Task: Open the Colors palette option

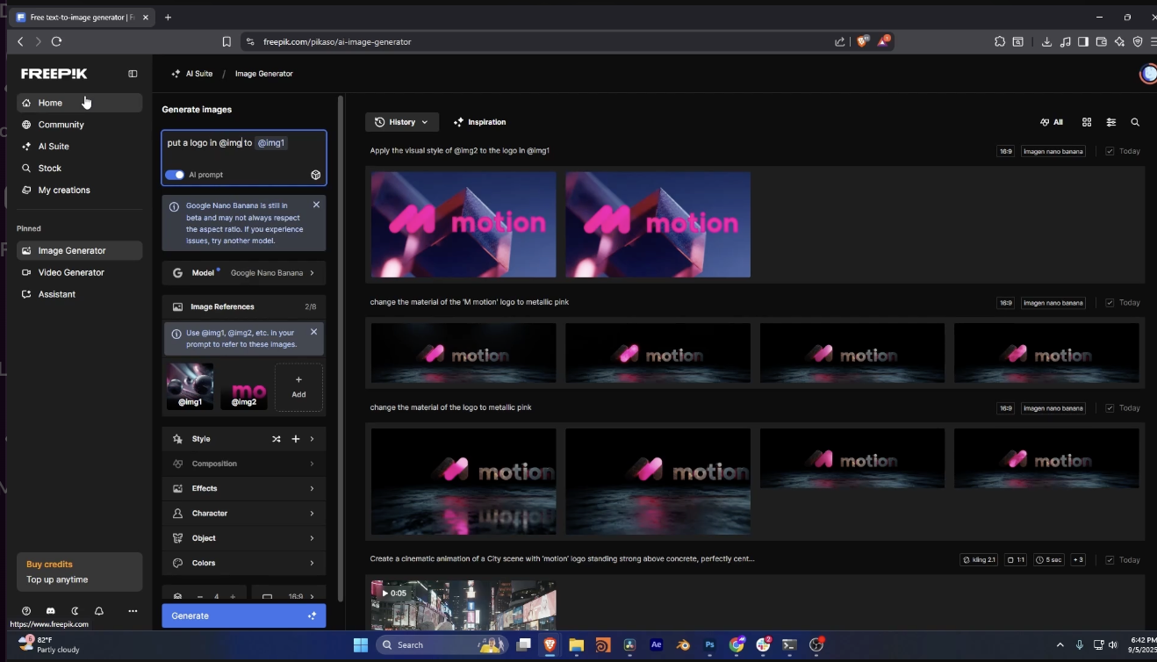Action: 204,563
